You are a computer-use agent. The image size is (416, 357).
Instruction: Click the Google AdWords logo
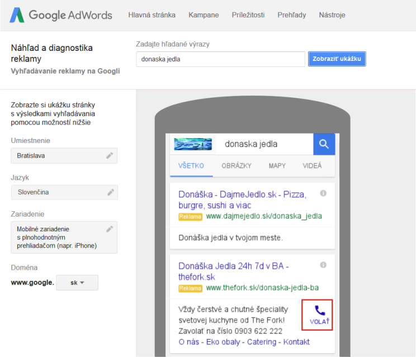[61, 15]
